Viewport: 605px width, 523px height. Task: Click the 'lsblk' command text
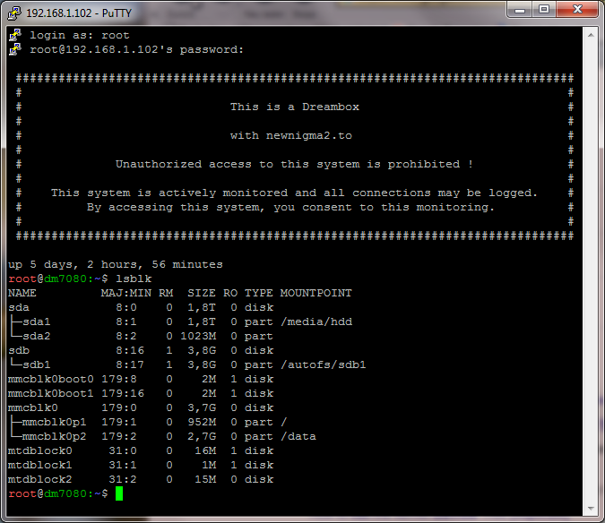point(133,279)
